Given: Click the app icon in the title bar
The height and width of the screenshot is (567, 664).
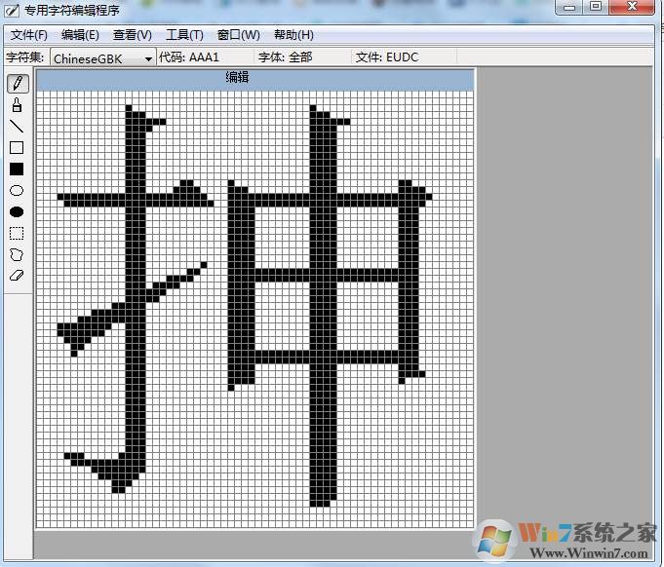Looking at the screenshot, I should (x=12, y=10).
